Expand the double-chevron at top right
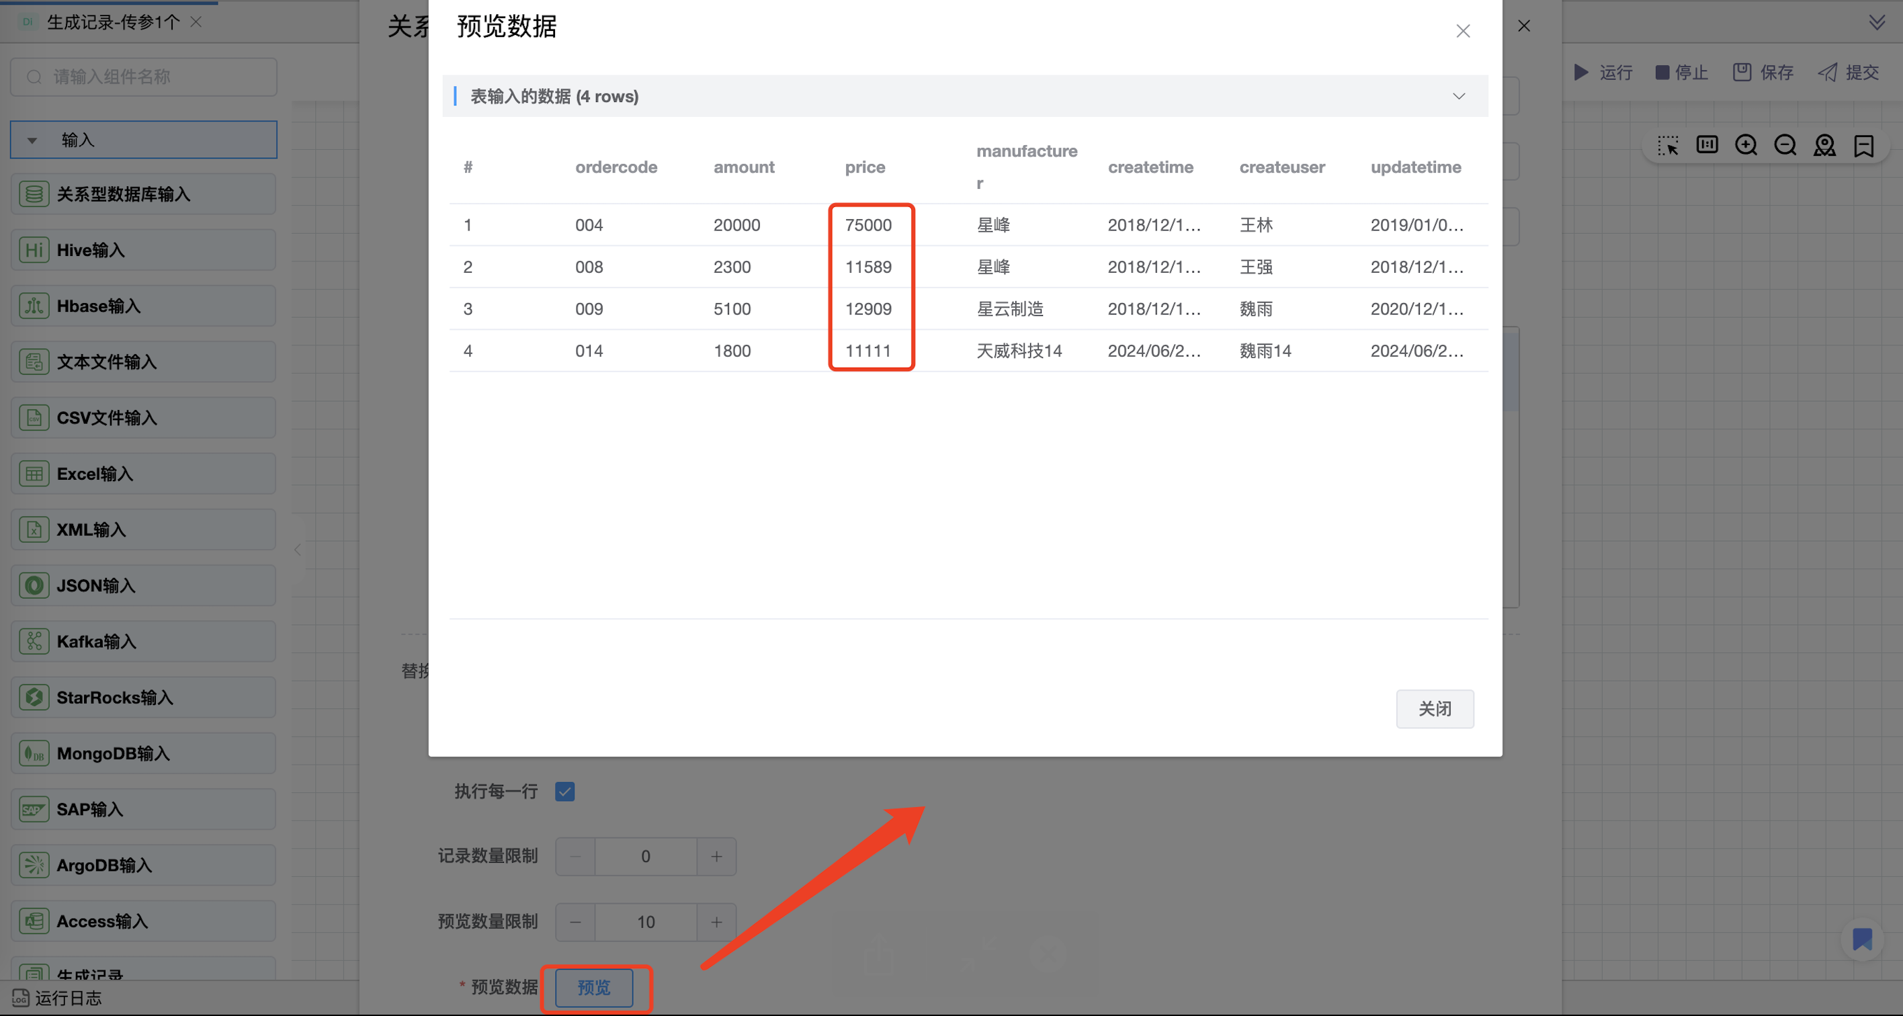1903x1016 pixels. 1876,22
